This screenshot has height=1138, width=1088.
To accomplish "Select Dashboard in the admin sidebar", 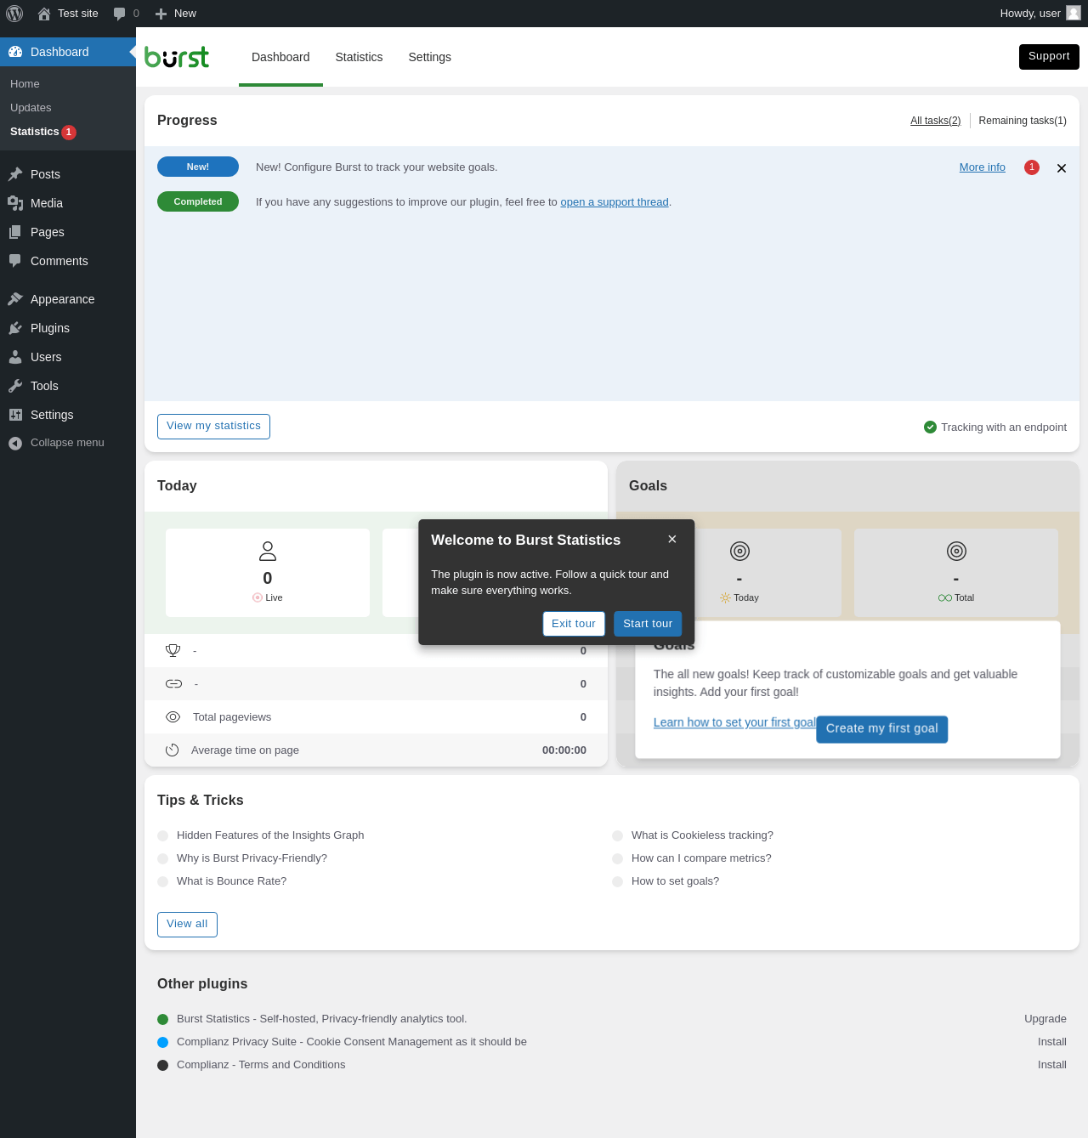I will (68, 52).
